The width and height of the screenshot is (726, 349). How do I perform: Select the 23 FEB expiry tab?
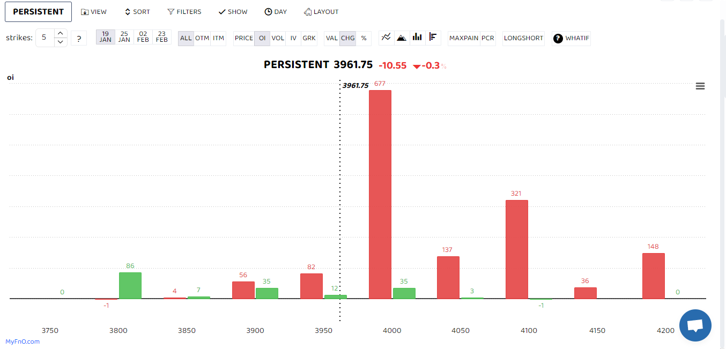point(161,37)
